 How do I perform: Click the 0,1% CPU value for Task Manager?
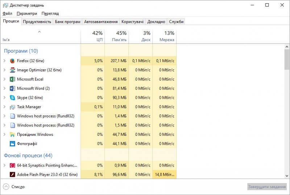(x=98, y=107)
